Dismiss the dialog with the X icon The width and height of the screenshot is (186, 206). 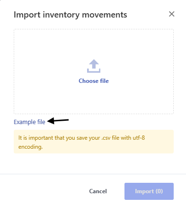point(172,14)
